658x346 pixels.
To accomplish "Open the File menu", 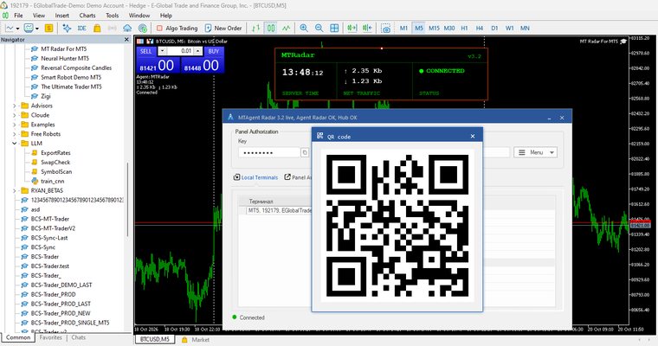I will 18,16.
